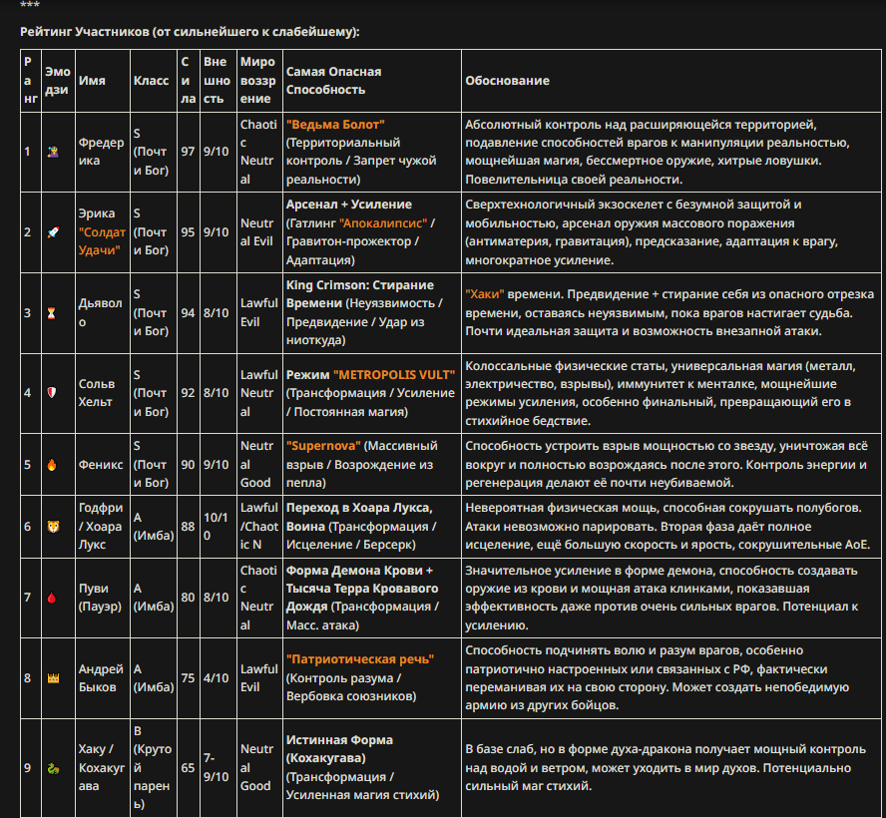Click the crown emoji in Андрей Быков's row

pos(53,678)
